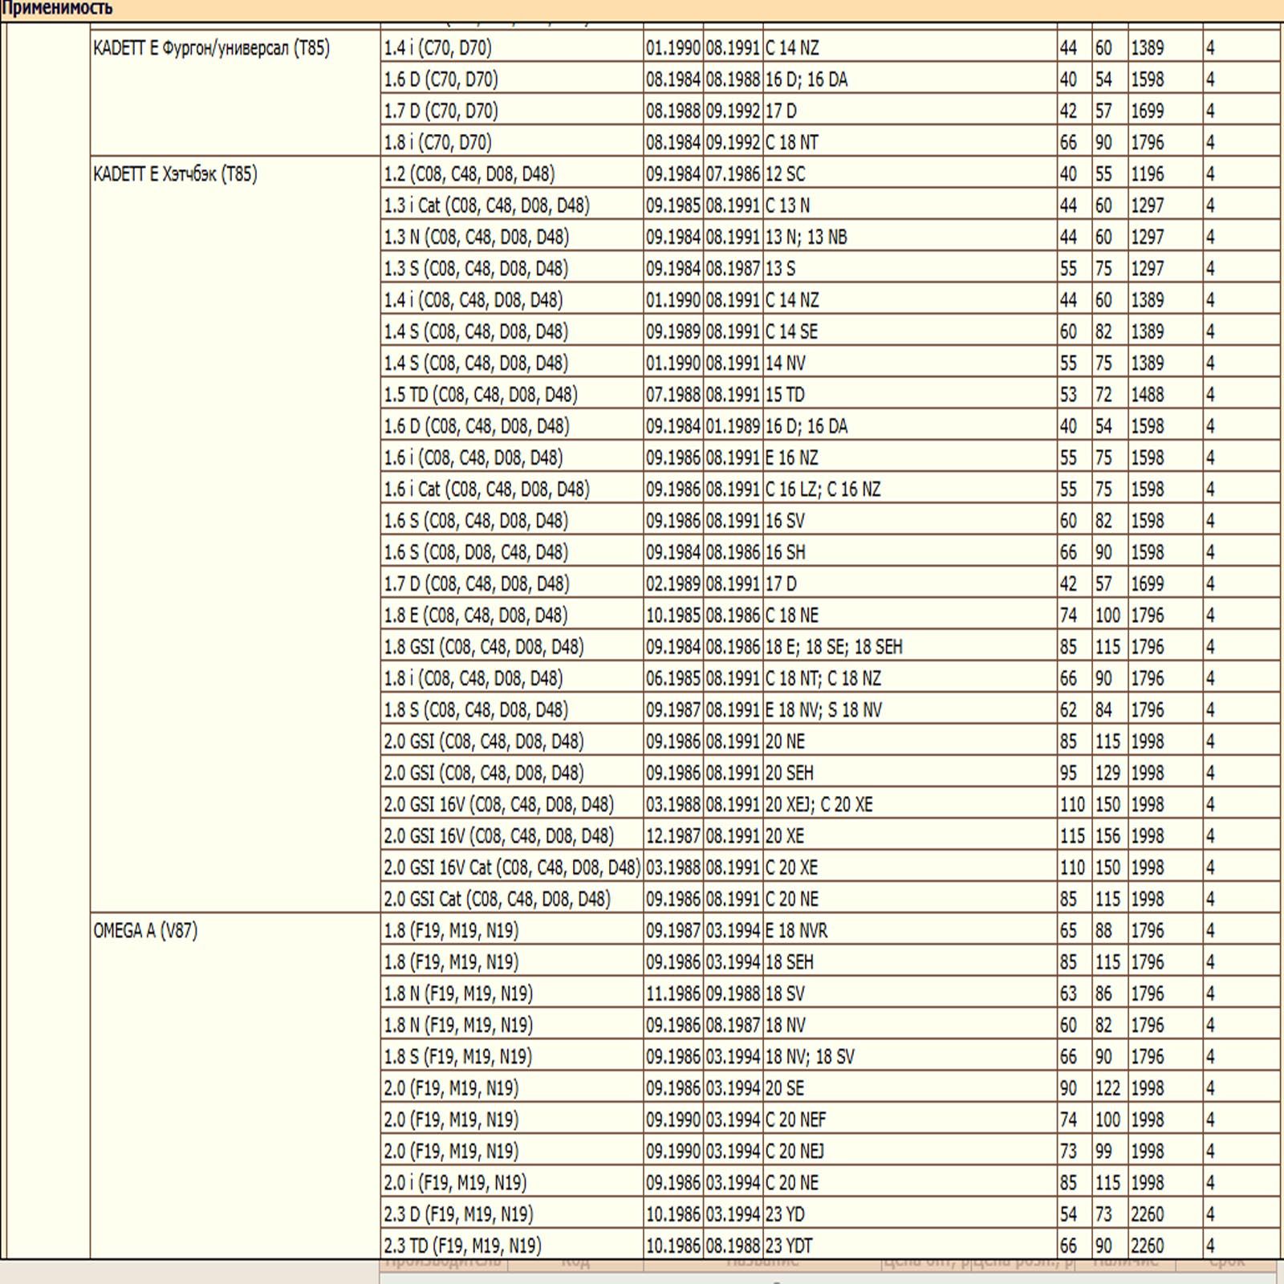This screenshot has width=1284, height=1284.
Task: Select the KADETT E Фургон/универсал (T85) model cell
Action: (211, 48)
